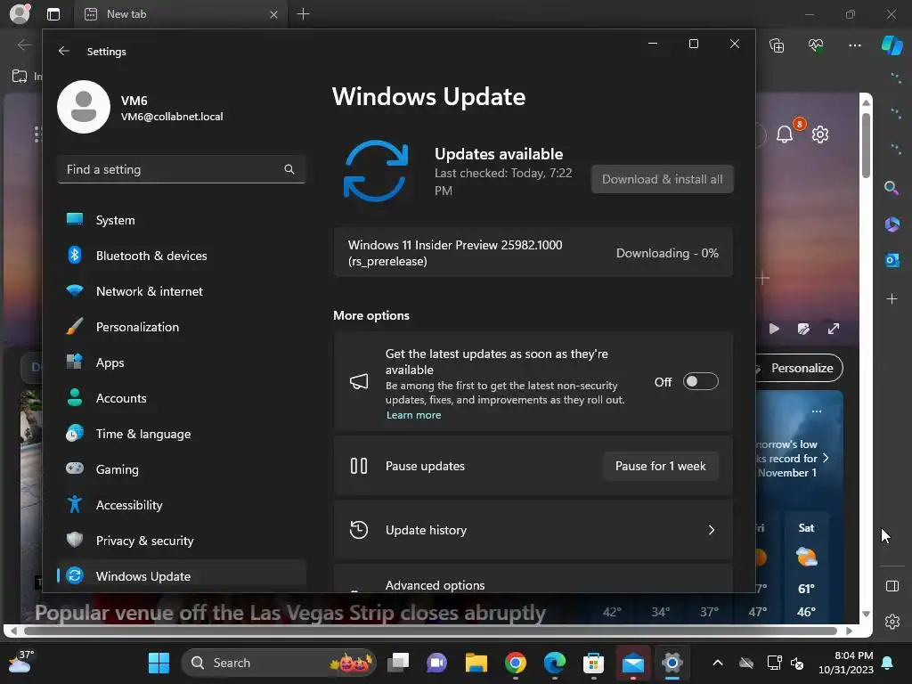This screenshot has width=912, height=684.
Task: Click the Edge sidebar settings gear
Action: click(x=892, y=621)
